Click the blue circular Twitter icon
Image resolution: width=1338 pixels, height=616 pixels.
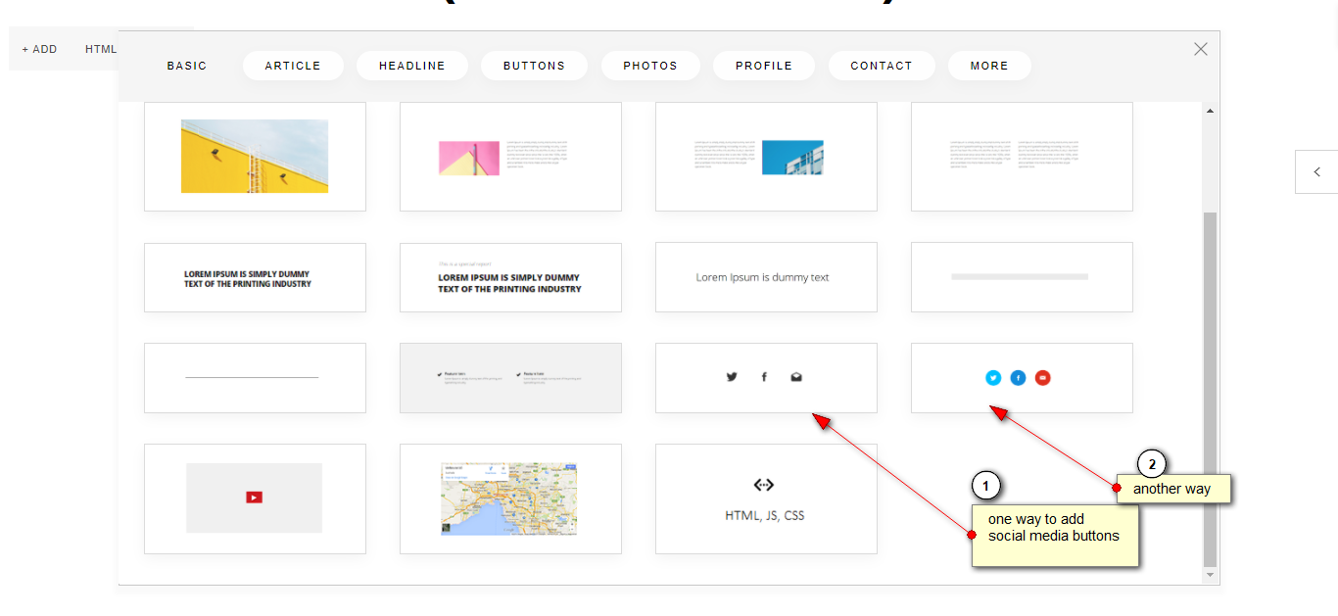tap(993, 377)
